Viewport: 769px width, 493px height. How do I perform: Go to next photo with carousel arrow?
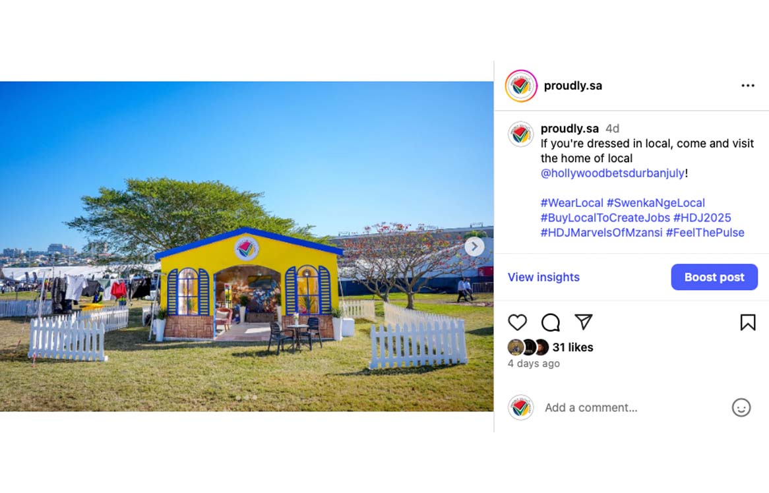474,246
